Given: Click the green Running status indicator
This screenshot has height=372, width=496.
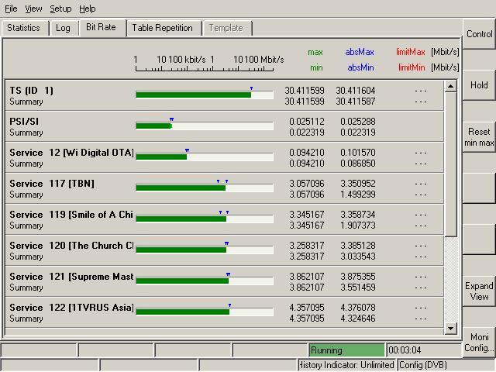Looking at the screenshot, I should [346, 350].
